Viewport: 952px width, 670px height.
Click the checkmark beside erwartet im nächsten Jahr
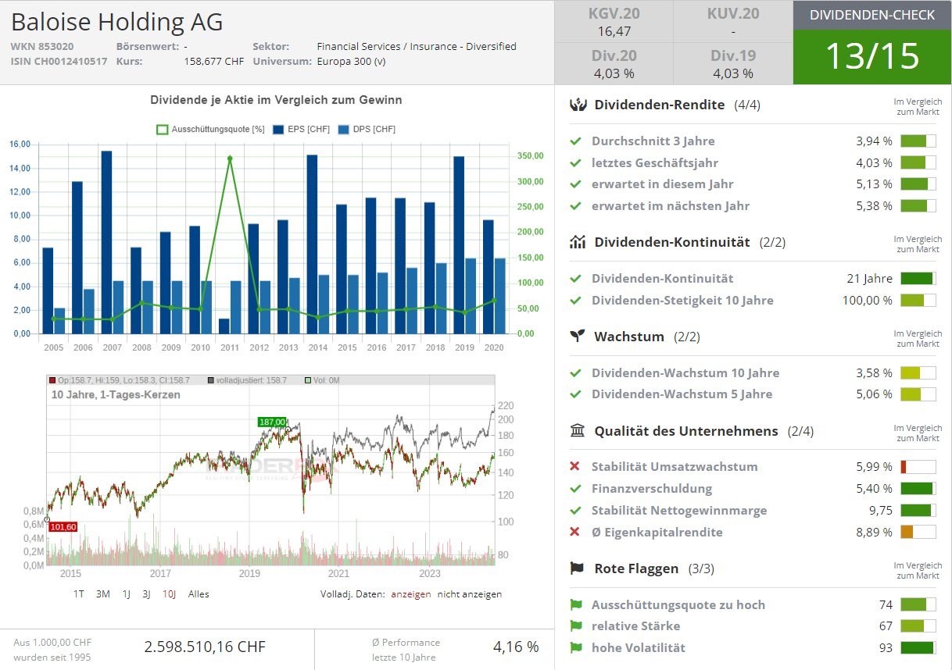tap(575, 206)
